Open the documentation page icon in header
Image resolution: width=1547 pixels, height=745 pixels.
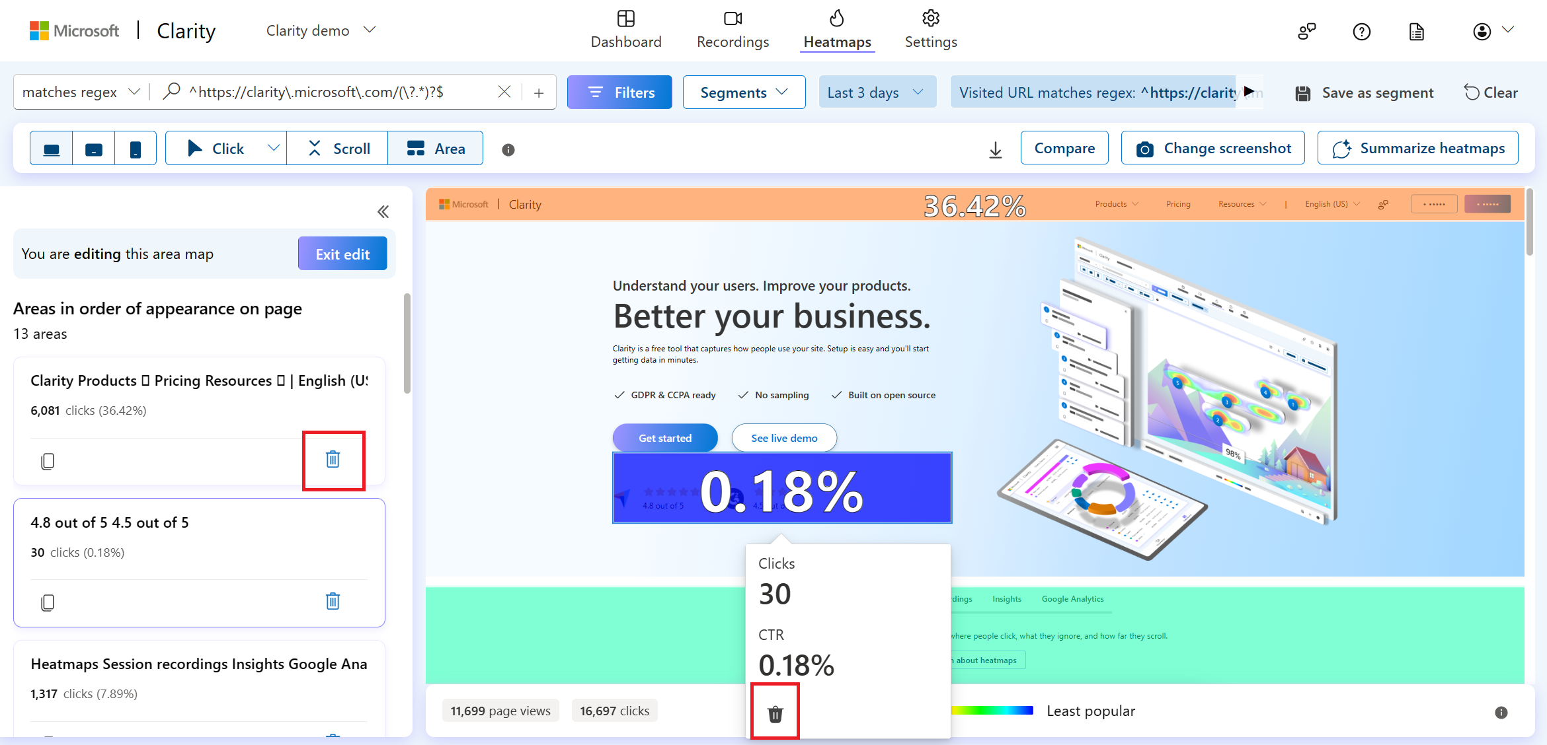[1416, 31]
